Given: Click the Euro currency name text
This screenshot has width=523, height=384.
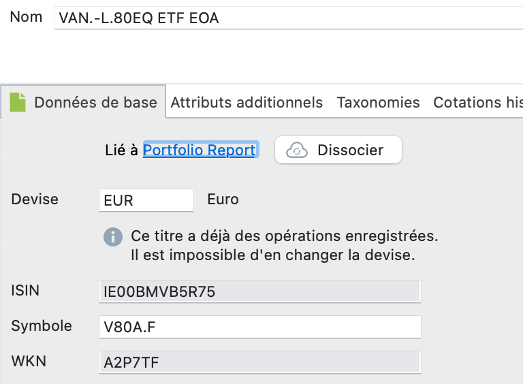Looking at the screenshot, I should point(223,199).
